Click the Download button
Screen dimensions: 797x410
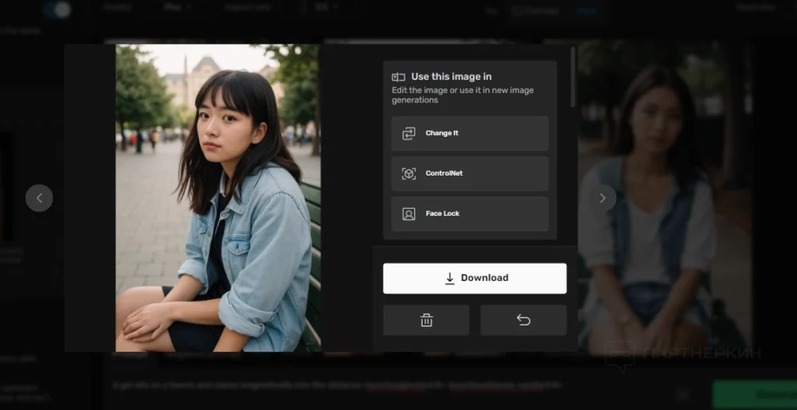(474, 278)
